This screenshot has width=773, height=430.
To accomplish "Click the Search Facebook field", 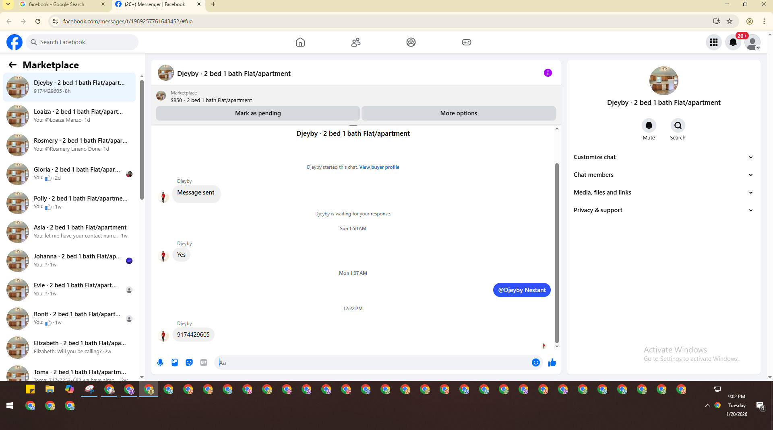I will 82,42.
